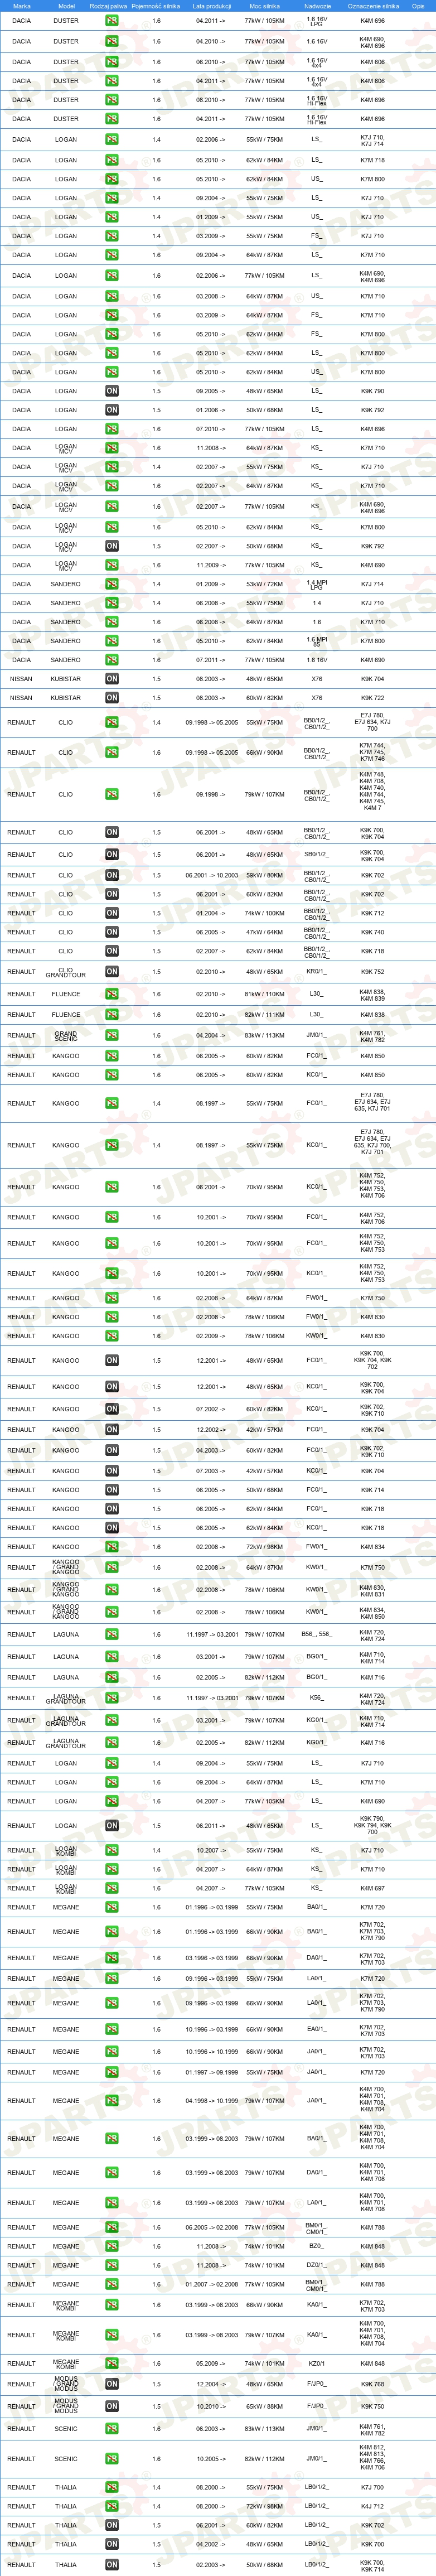Click the petrol icon for Dacia Logan K7M 718
The width and height of the screenshot is (436, 2576).
112,160
